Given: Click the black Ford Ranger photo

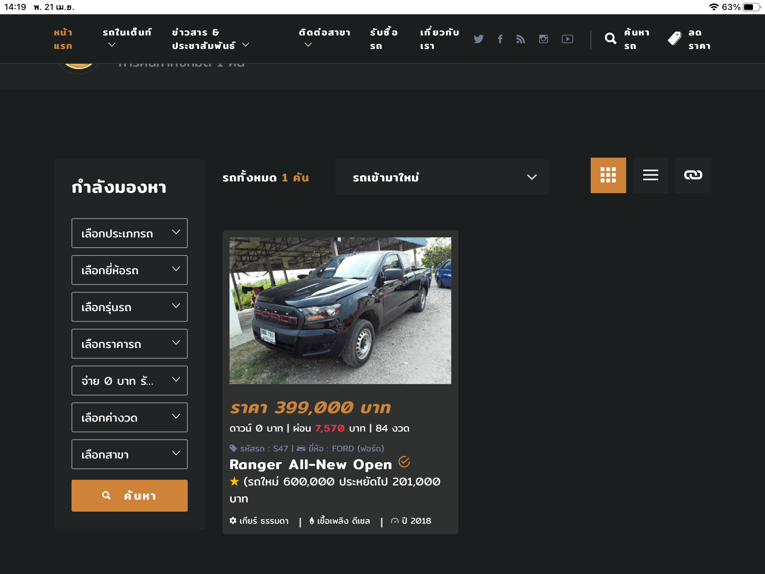Looking at the screenshot, I should click(x=340, y=310).
